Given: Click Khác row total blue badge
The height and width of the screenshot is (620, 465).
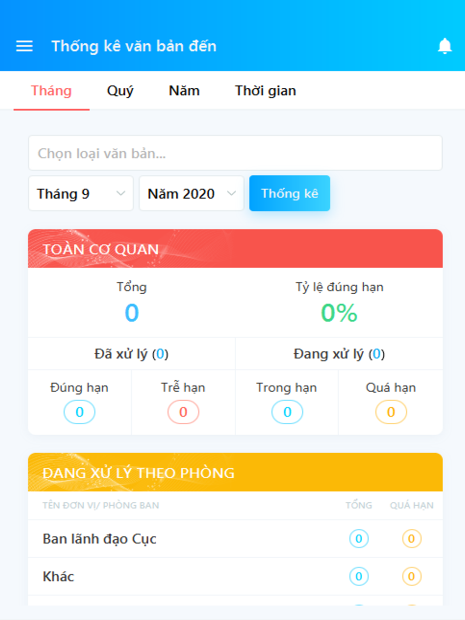Looking at the screenshot, I should [359, 576].
